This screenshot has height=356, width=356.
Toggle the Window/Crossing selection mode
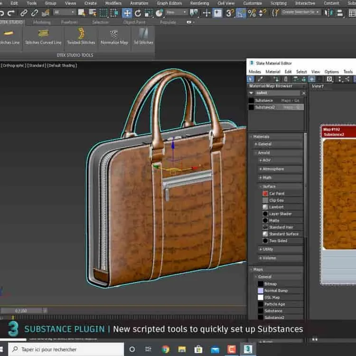[x=114, y=13]
